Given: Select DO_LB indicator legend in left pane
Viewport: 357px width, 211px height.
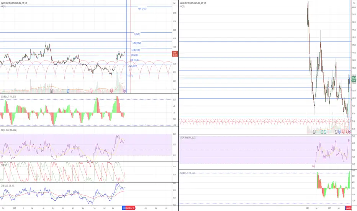Looking at the screenshot, I should (x=8, y=97).
